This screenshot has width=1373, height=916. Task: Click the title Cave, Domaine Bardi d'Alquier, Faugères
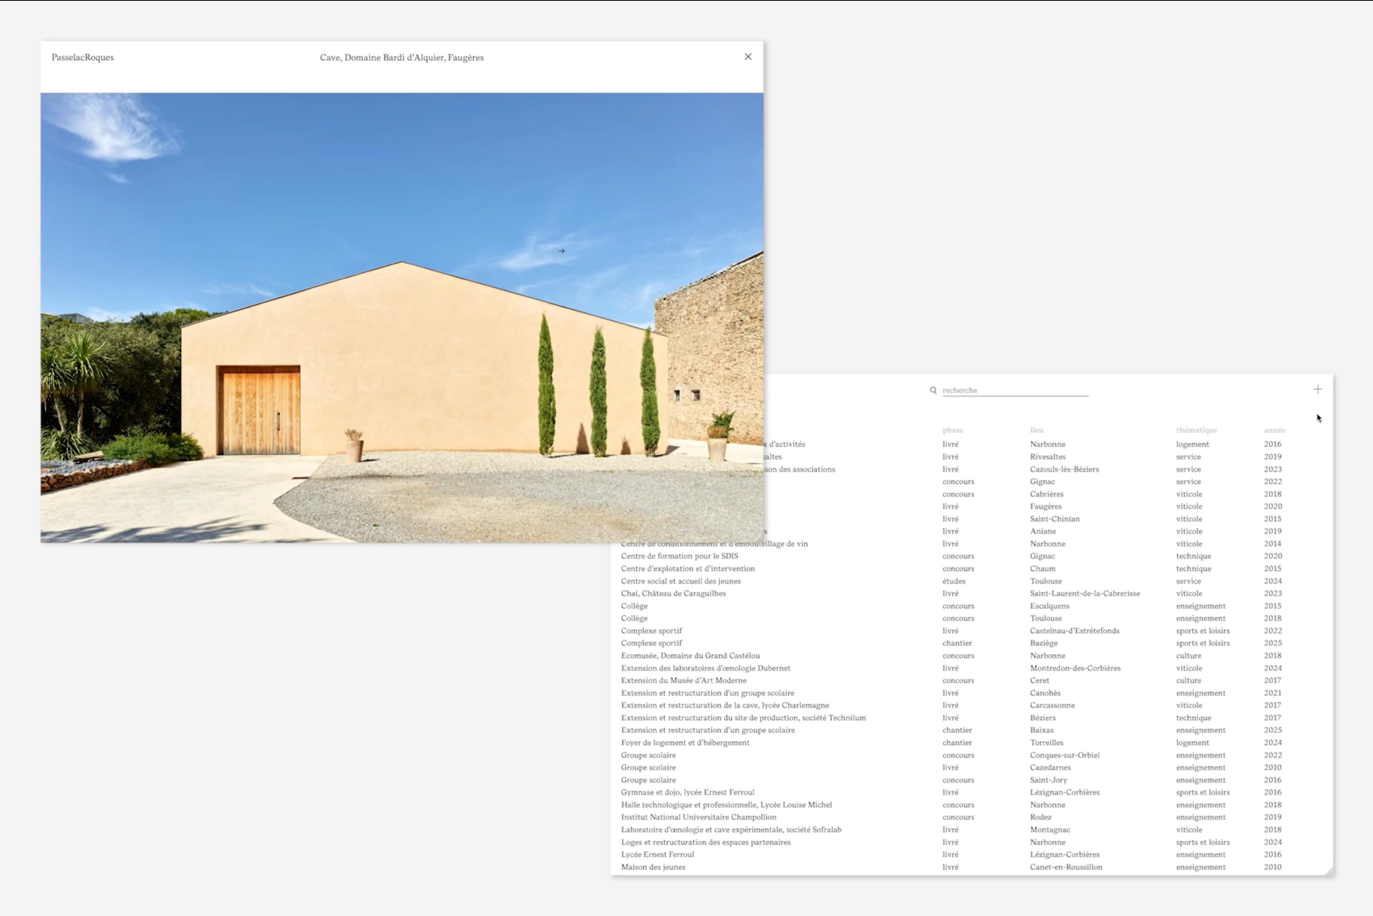click(x=402, y=57)
